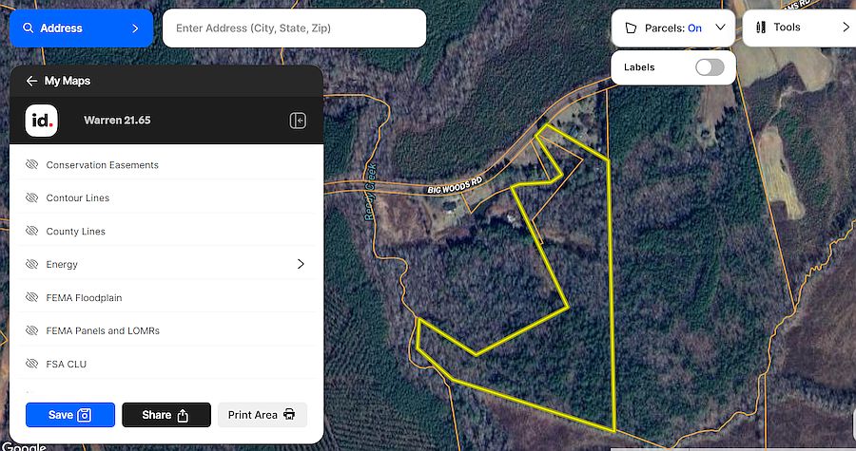Click the id. logo icon
The image size is (856, 451).
pos(42,121)
